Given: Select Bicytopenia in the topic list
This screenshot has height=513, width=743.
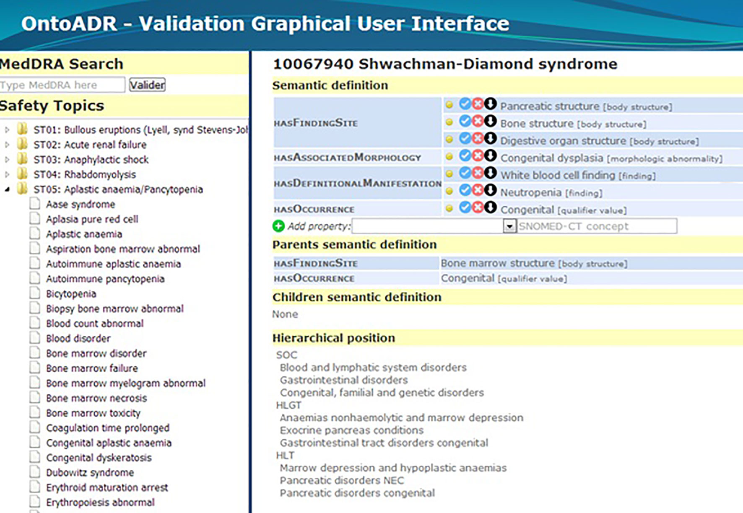Looking at the screenshot, I should point(71,294).
